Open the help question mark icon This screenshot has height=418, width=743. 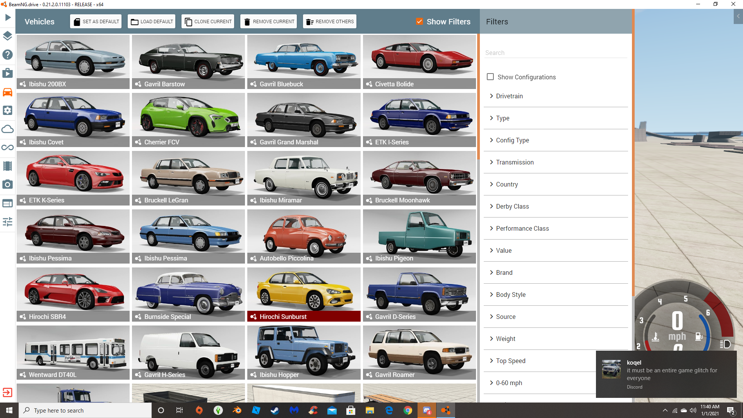tap(8, 55)
